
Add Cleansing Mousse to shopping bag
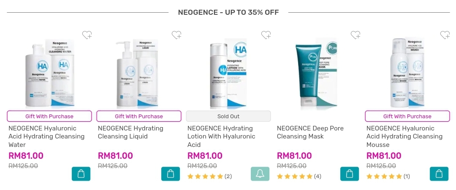pyautogui.click(x=439, y=174)
